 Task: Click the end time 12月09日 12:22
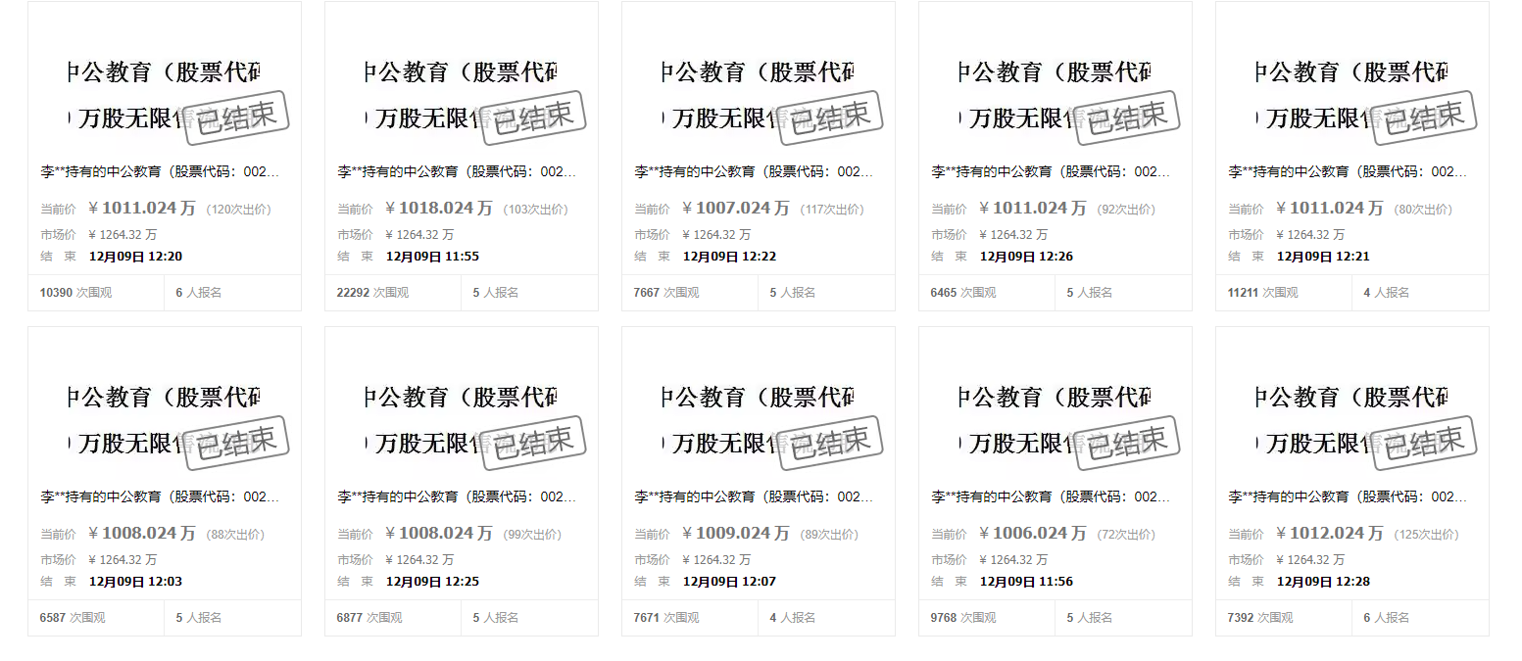tap(730, 257)
